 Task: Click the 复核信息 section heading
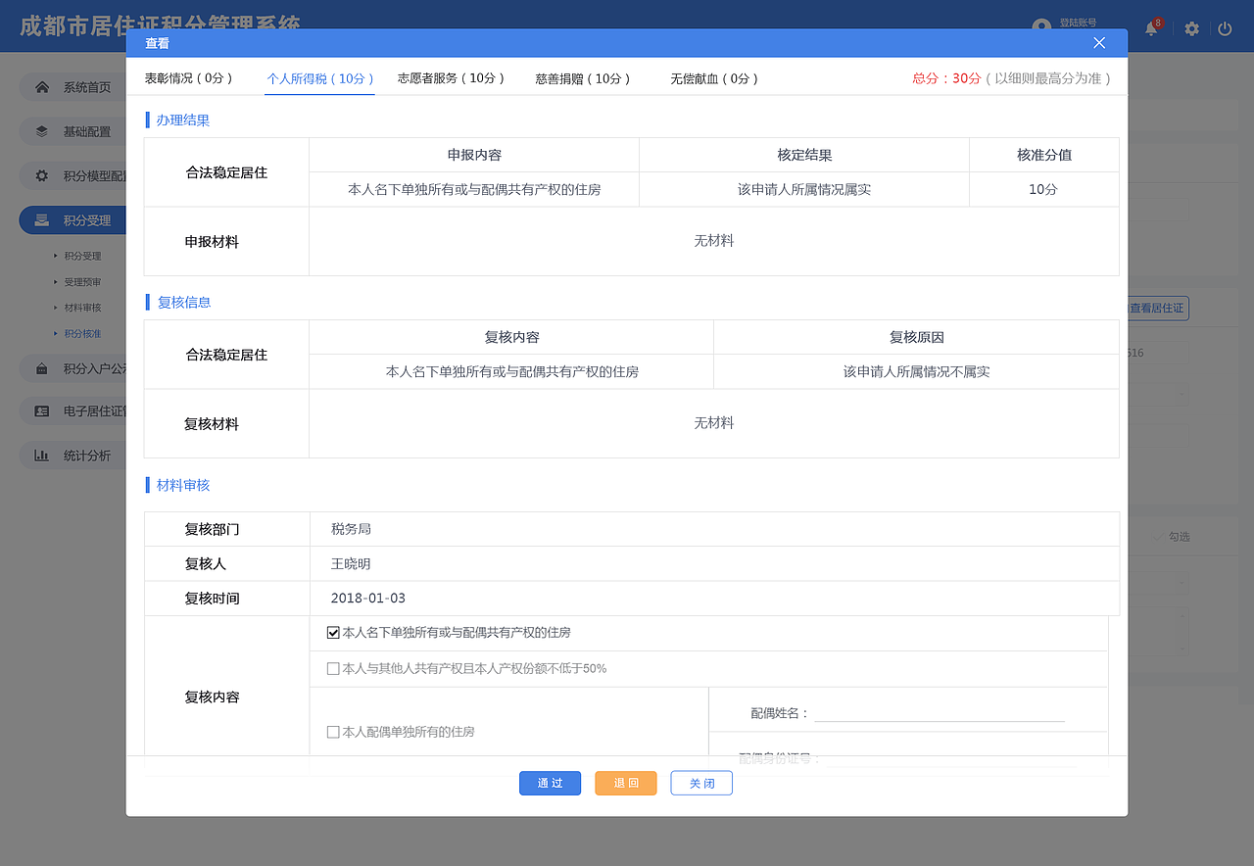(x=184, y=303)
